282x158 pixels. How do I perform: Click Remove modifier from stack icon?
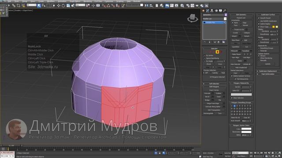click(219, 42)
